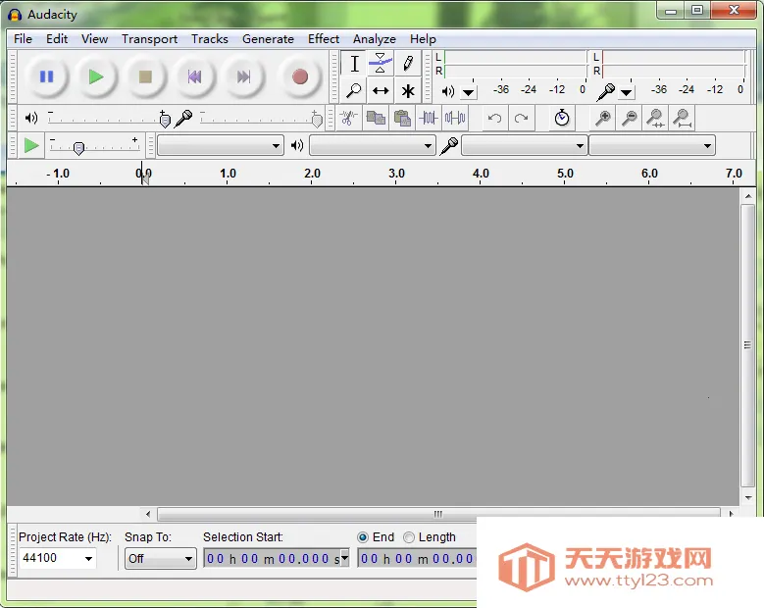
Task: Click the vertical scrollbar down arrow
Action: point(748,498)
